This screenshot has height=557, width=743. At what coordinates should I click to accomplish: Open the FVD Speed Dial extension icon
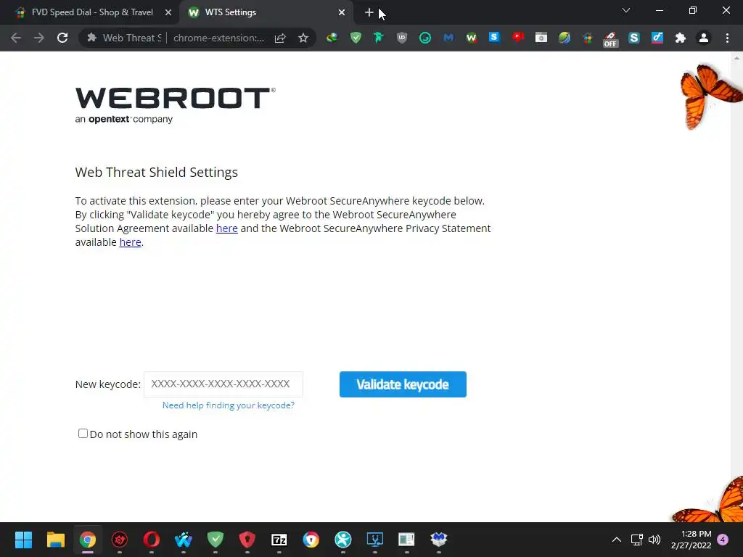click(x=587, y=38)
